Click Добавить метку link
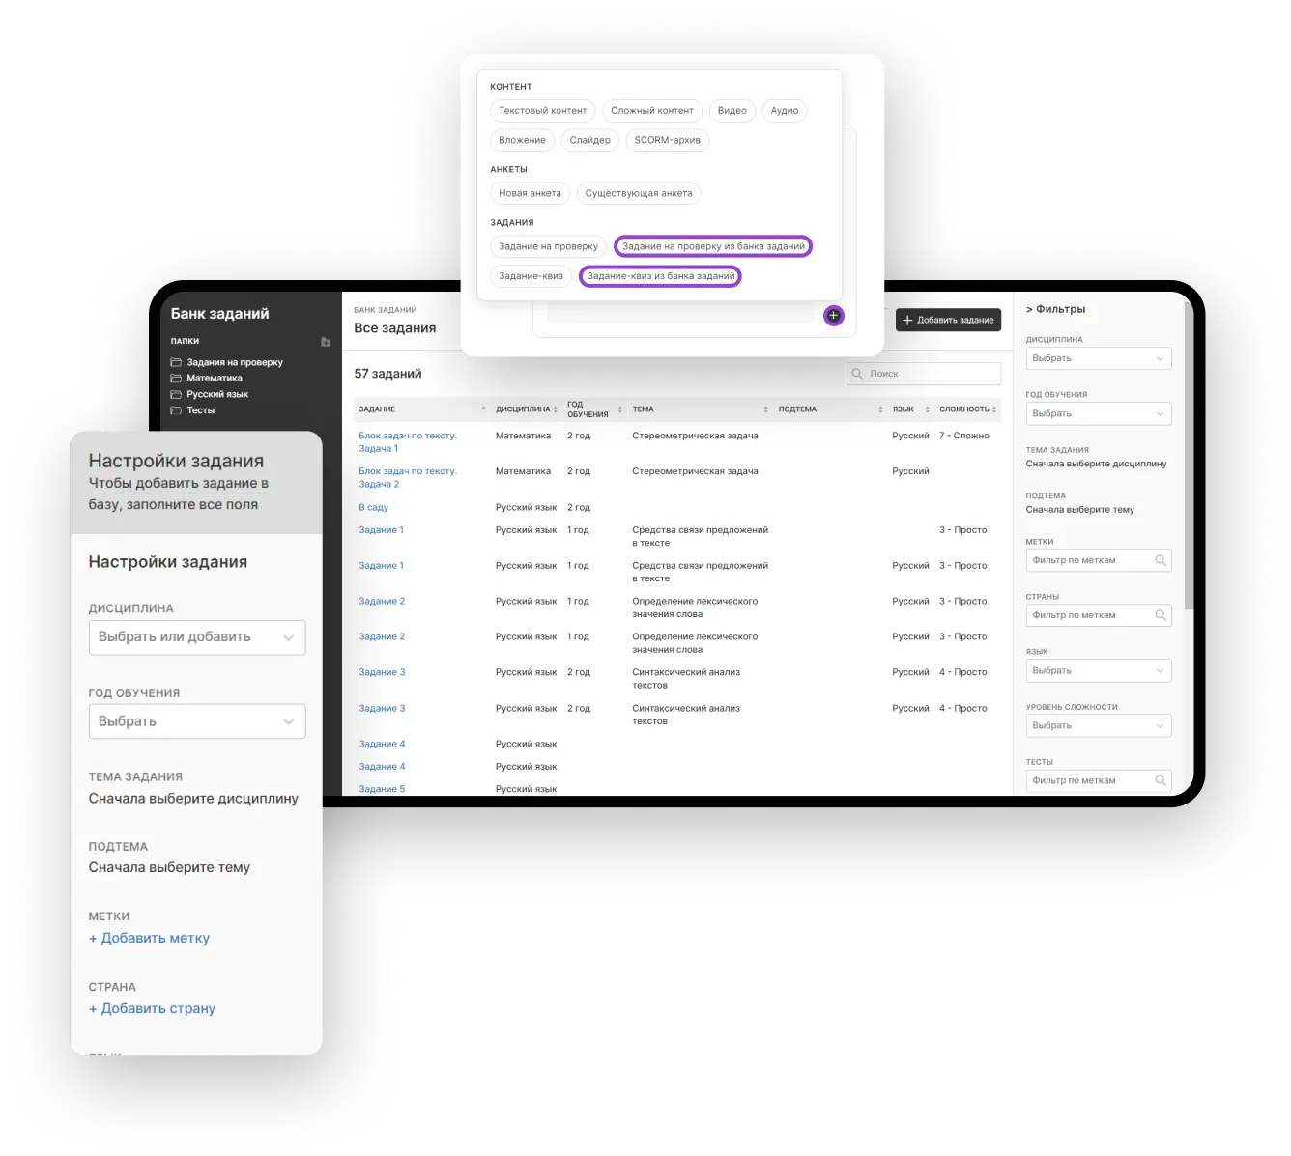1291x1156 pixels. coord(149,938)
